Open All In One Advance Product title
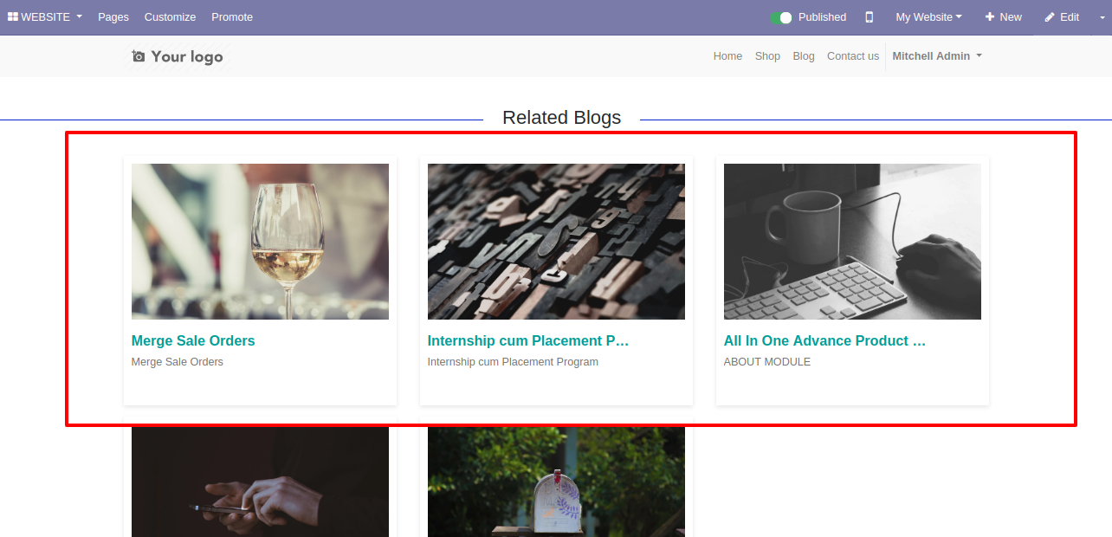 click(825, 340)
